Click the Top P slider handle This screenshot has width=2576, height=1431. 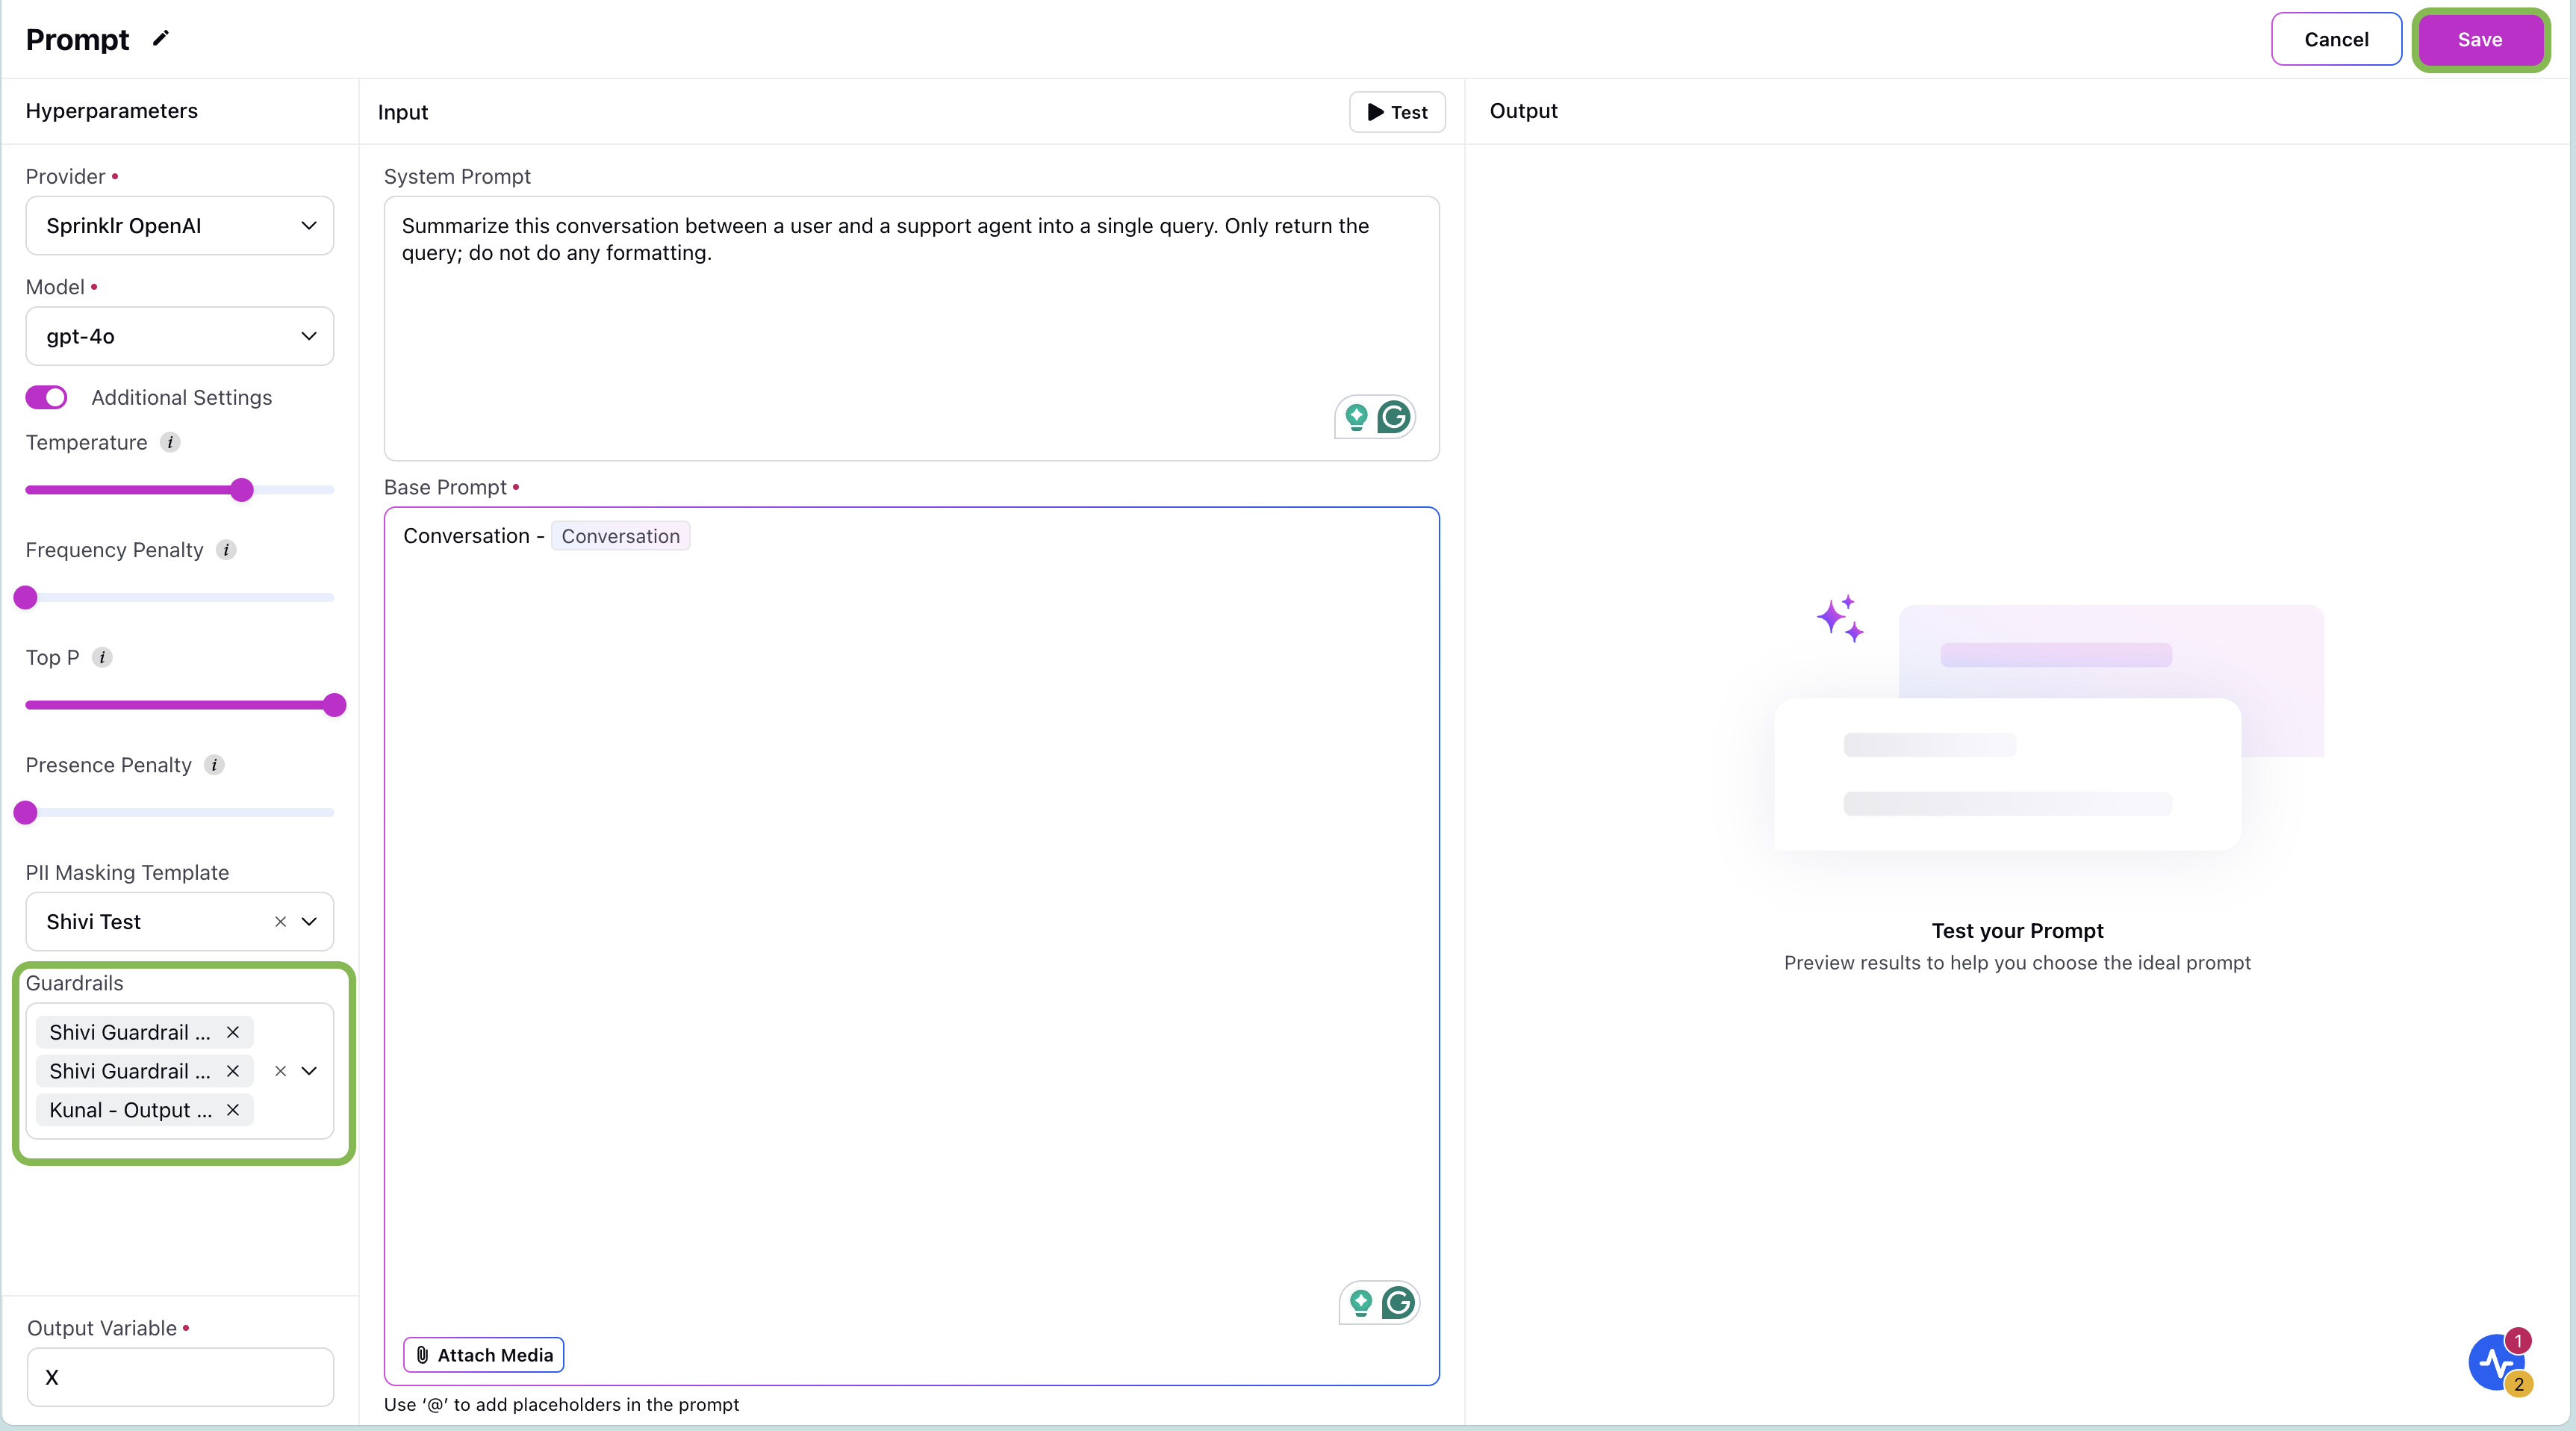pyautogui.click(x=335, y=705)
